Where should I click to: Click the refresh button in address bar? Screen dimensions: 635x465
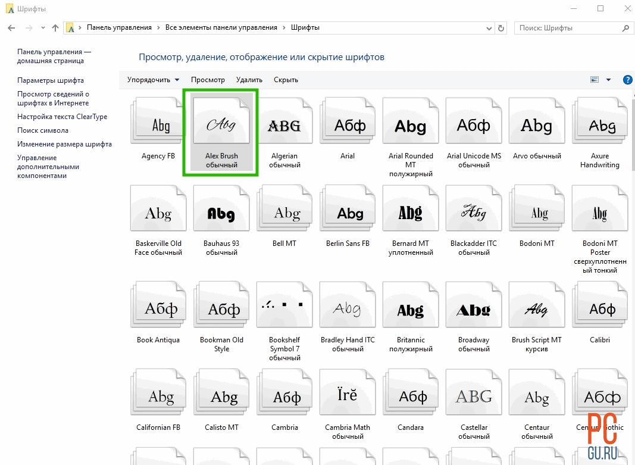pyautogui.click(x=502, y=28)
